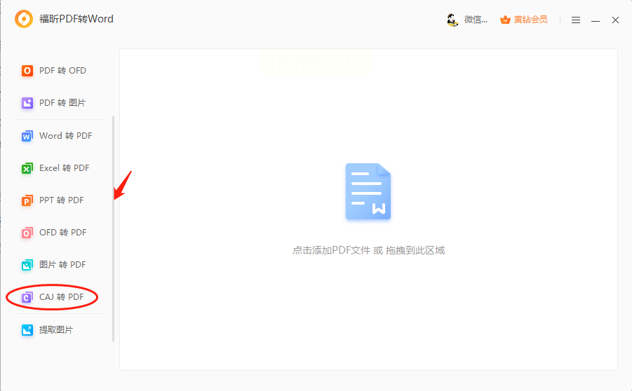632x391 pixels.
Task: Click the Excel 转 PDF green icon
Action: 27,168
